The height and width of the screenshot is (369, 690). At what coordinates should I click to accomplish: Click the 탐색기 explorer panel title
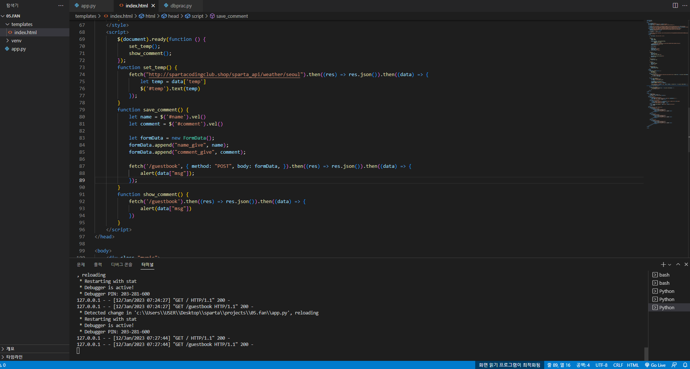pyautogui.click(x=12, y=6)
